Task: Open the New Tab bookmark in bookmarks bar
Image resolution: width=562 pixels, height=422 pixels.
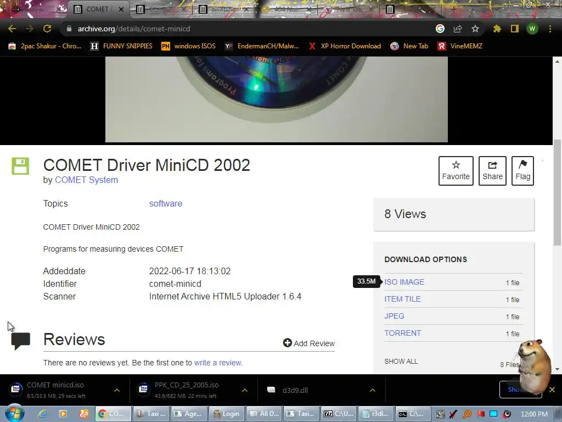Action: tap(409, 46)
